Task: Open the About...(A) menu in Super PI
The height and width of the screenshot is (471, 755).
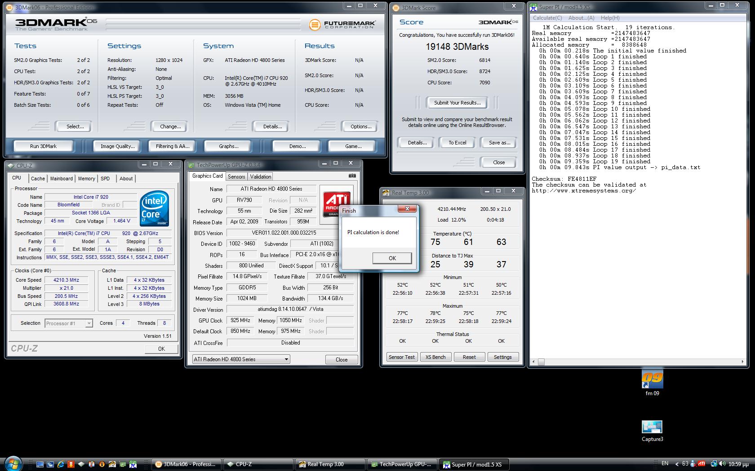Action: coord(581,18)
